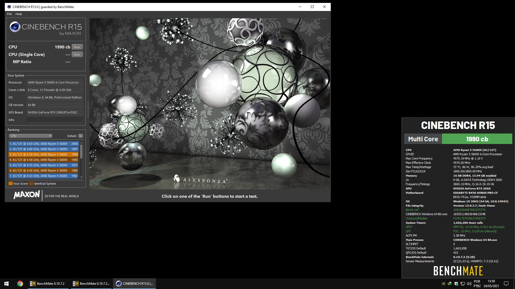Click the MAXON logo at bottom left
515x289 pixels.
coord(27,195)
